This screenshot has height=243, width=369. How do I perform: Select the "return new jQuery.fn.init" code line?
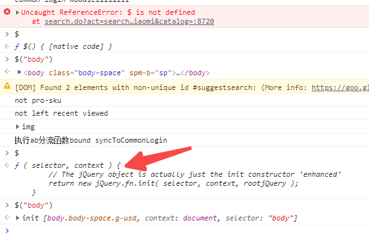click(174, 183)
